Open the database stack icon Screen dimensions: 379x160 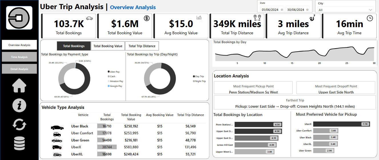coord(19,144)
